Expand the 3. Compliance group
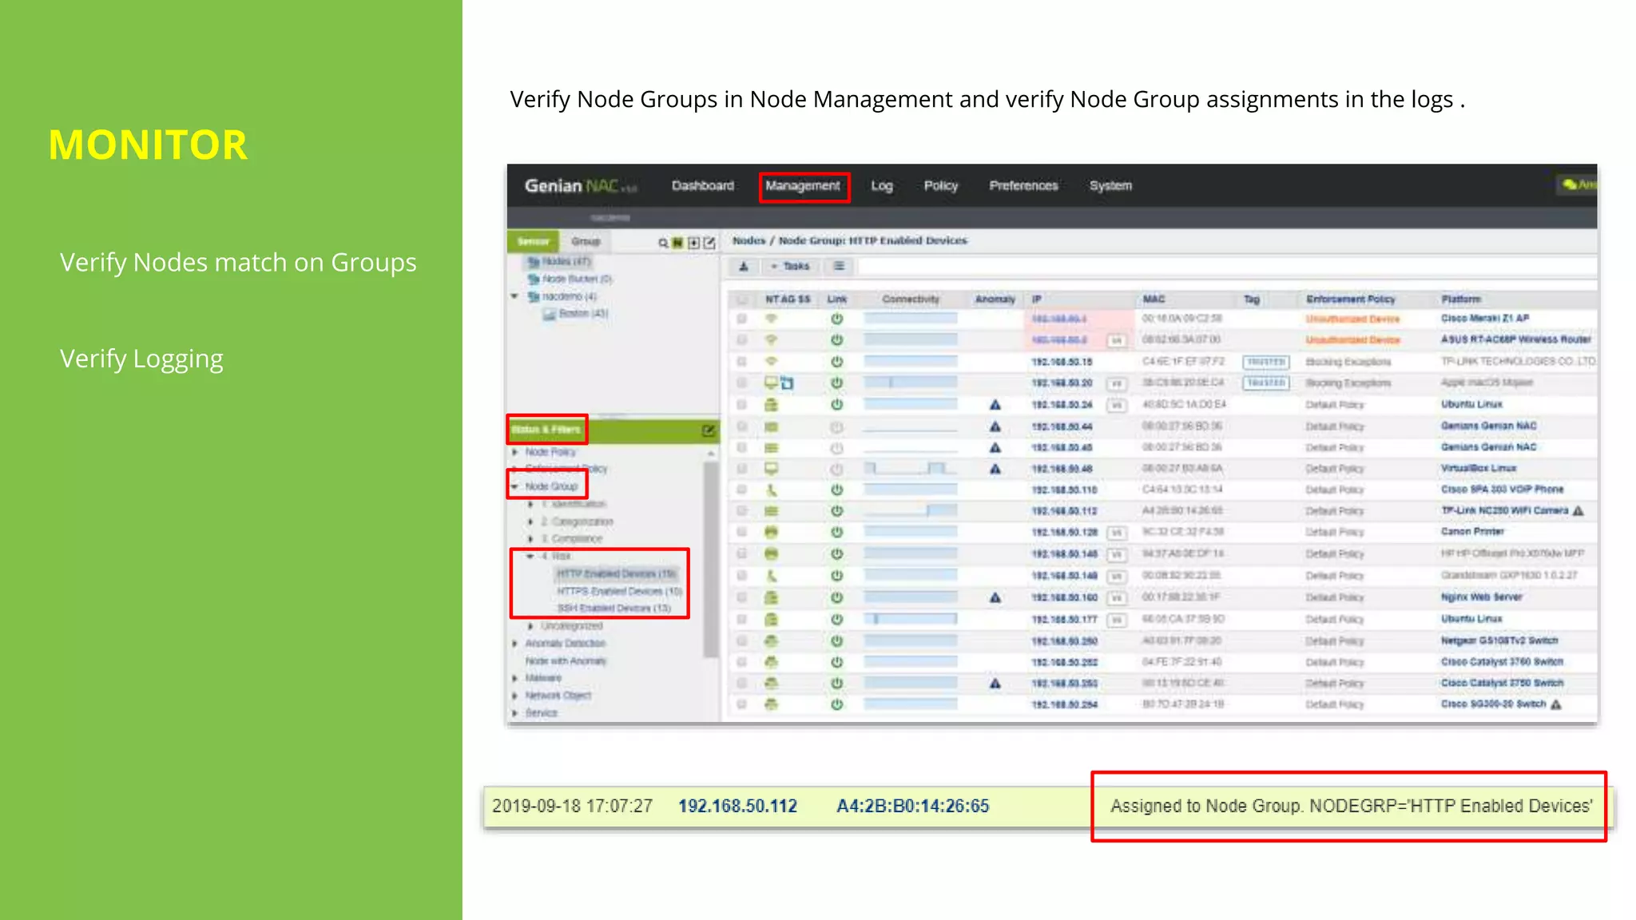The image size is (1636, 920). click(530, 539)
